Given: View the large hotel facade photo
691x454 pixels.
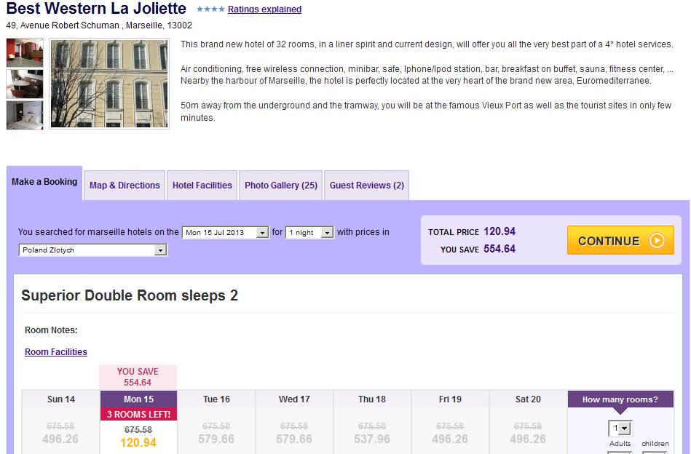Looking at the screenshot, I should [109, 84].
